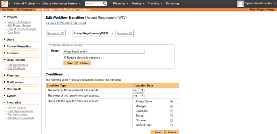Image resolution: width=277 pixels, height=134 pixels.
Task: Open the owner can execute dropdown
Action: pos(139,96)
